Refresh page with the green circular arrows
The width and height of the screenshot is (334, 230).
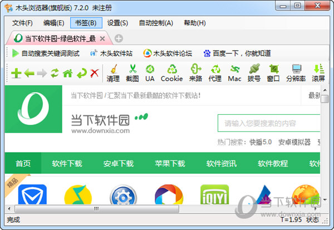click(55, 73)
